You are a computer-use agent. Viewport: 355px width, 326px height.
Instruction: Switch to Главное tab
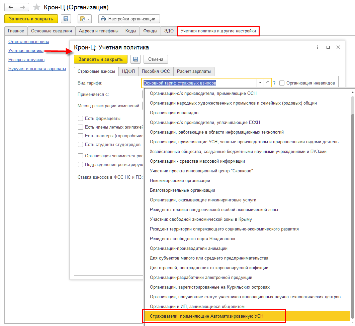coord(16,31)
